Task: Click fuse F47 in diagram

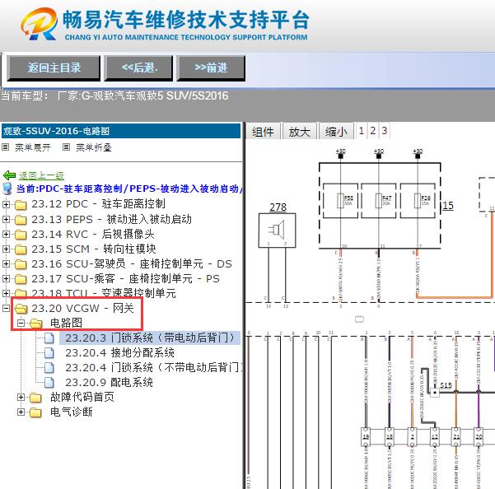Action: coord(379,201)
